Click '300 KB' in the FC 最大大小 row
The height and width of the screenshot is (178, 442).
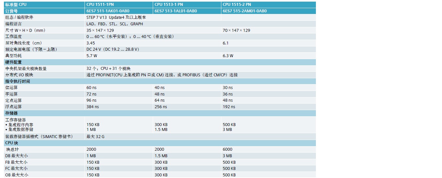coord(161,169)
